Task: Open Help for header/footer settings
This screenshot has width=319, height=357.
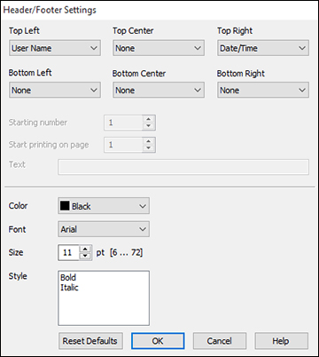Action: click(281, 341)
